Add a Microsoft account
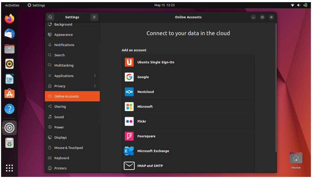Viewport: 312px width, 178px height. click(x=188, y=107)
